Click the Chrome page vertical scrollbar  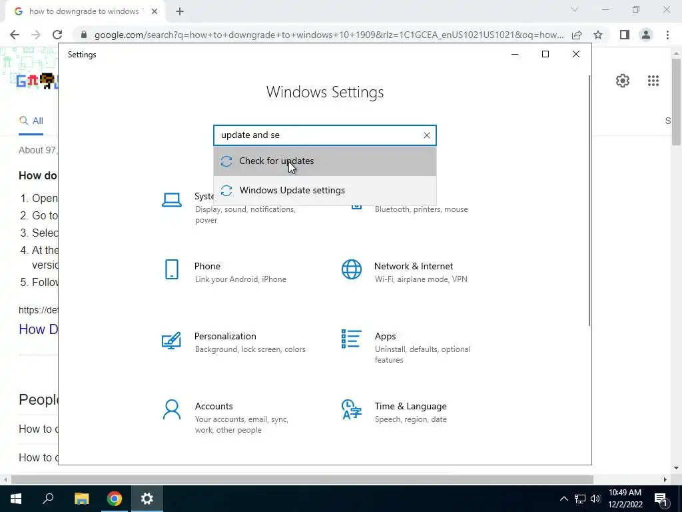(676, 102)
